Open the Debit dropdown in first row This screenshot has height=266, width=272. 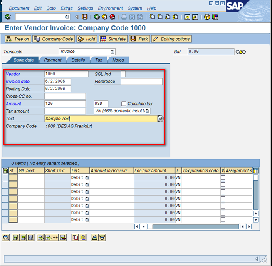tap(87, 178)
